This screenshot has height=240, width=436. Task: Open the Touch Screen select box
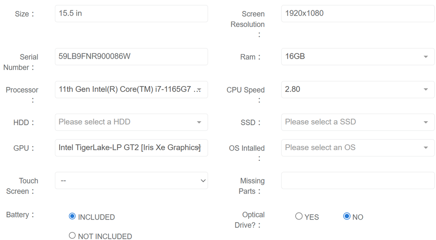(131, 180)
